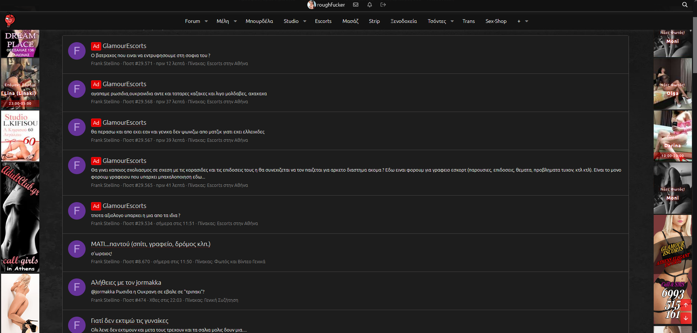This screenshot has height=333, width=697.
Task: Open the inbox envelope icon
Action: [356, 5]
